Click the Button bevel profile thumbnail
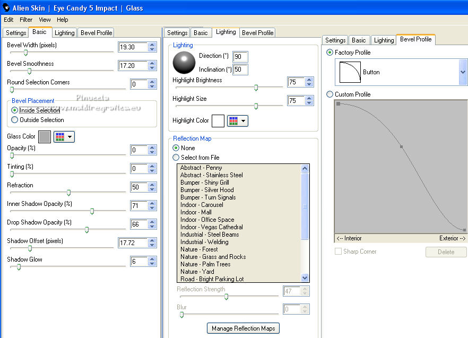 [x=350, y=72]
